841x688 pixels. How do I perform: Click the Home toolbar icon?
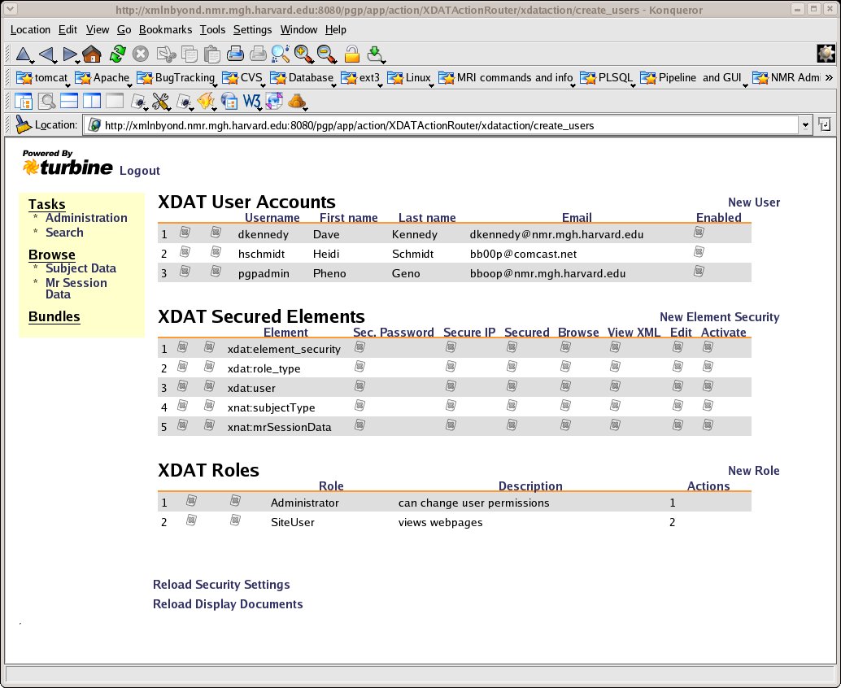tap(92, 54)
